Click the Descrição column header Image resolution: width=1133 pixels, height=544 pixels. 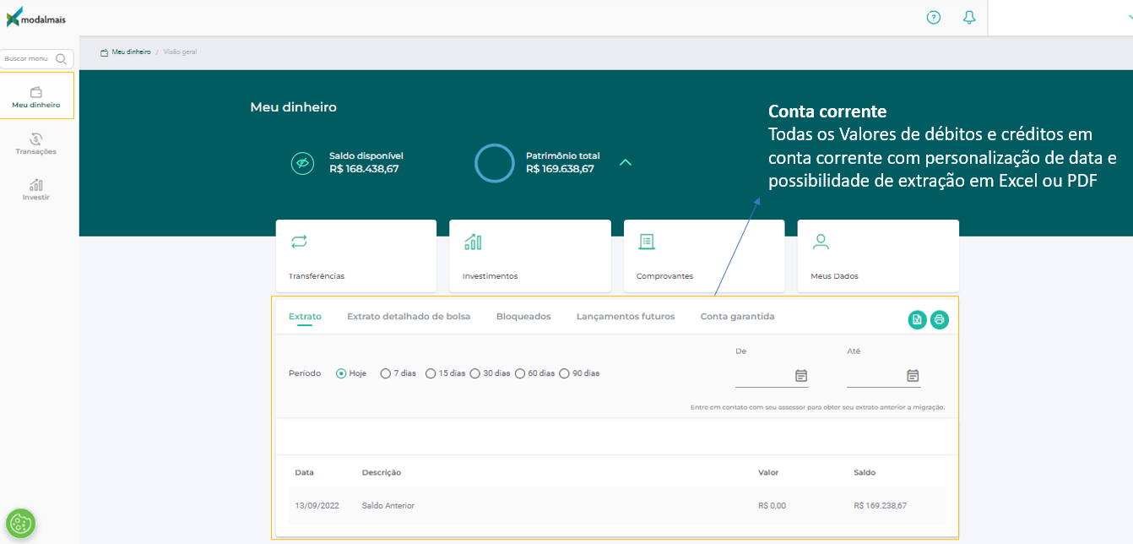pyautogui.click(x=382, y=472)
